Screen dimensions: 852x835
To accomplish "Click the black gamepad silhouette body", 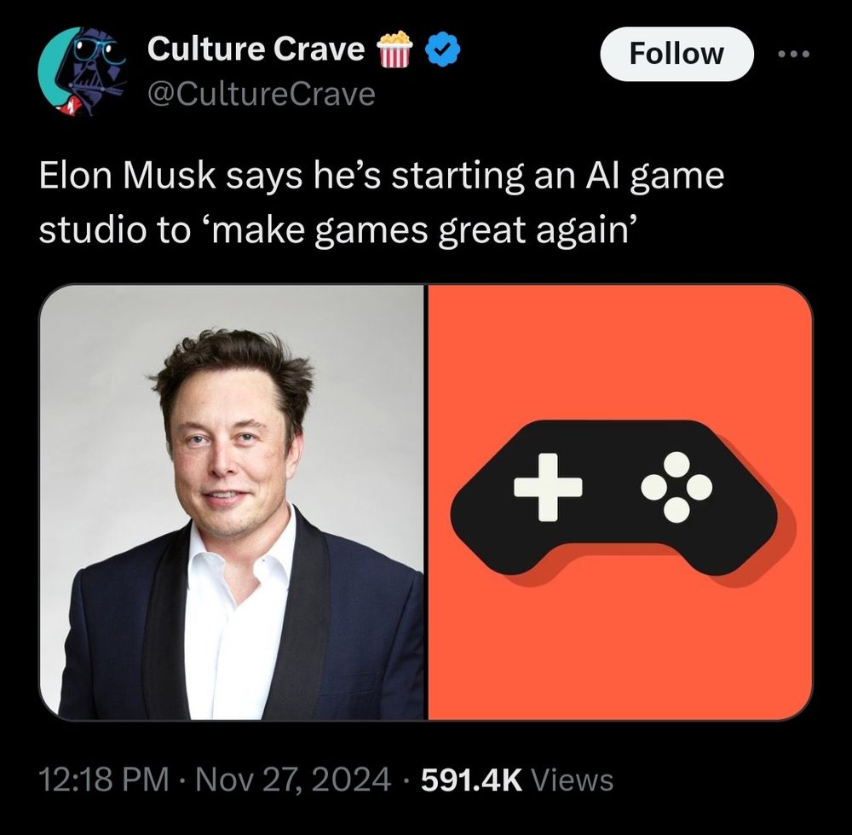I will (x=614, y=497).
